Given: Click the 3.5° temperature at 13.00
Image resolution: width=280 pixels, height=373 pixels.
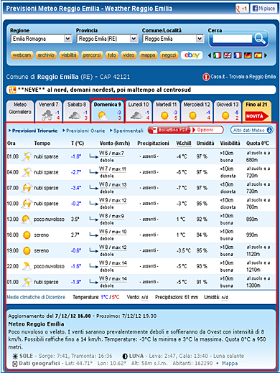Looking at the screenshot, I should [75, 219].
